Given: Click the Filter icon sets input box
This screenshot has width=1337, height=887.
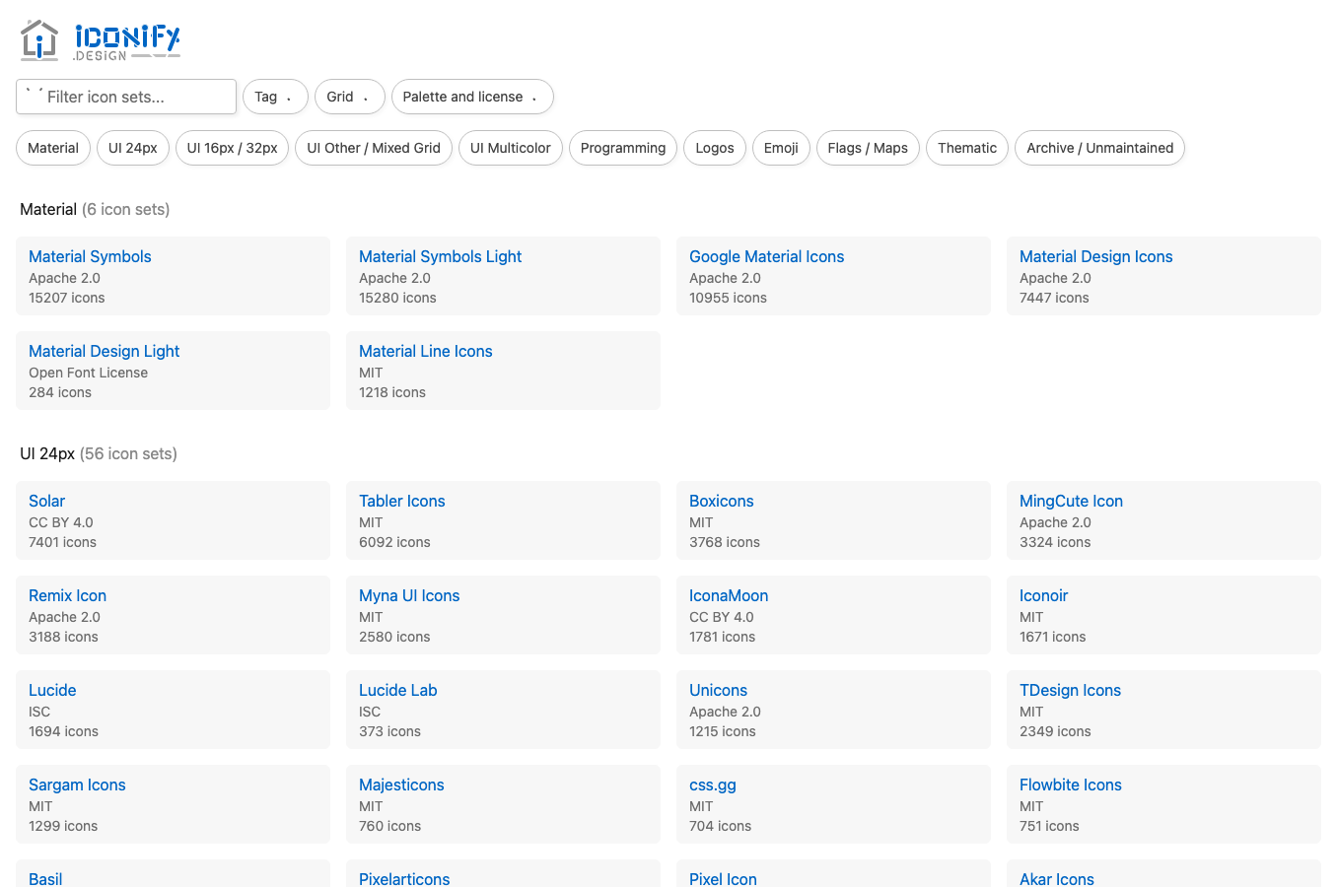Looking at the screenshot, I should (125, 97).
